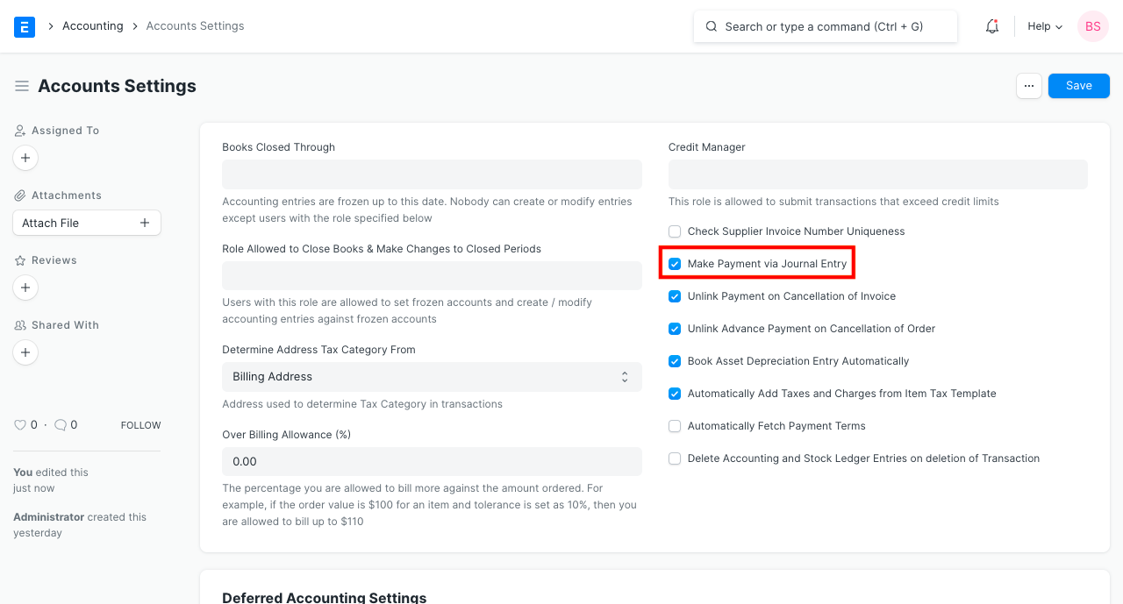Disable Unlink Payment on Cancellation of Invoice
1123x604 pixels.
[674, 296]
